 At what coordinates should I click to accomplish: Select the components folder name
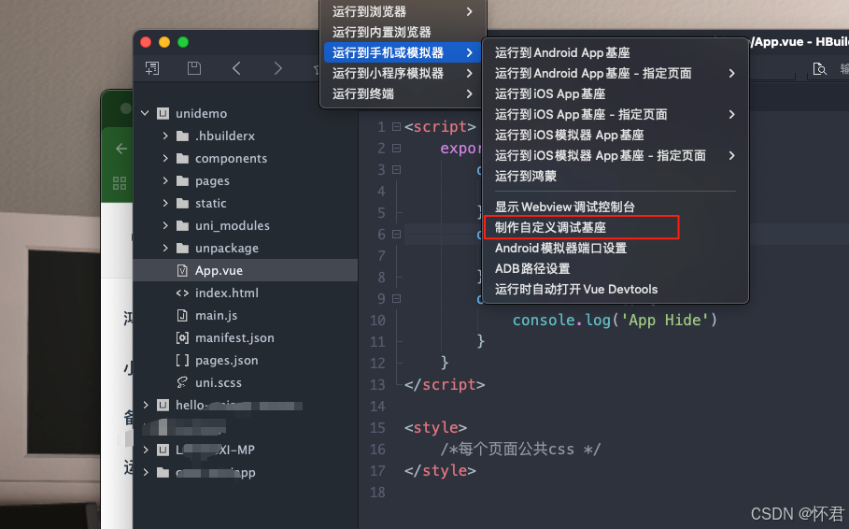coord(232,158)
